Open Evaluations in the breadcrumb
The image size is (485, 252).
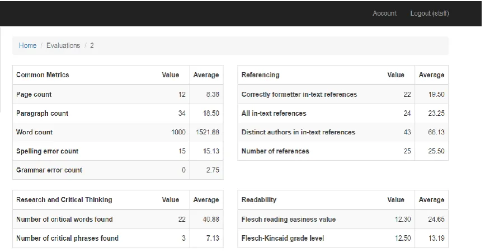(x=63, y=45)
